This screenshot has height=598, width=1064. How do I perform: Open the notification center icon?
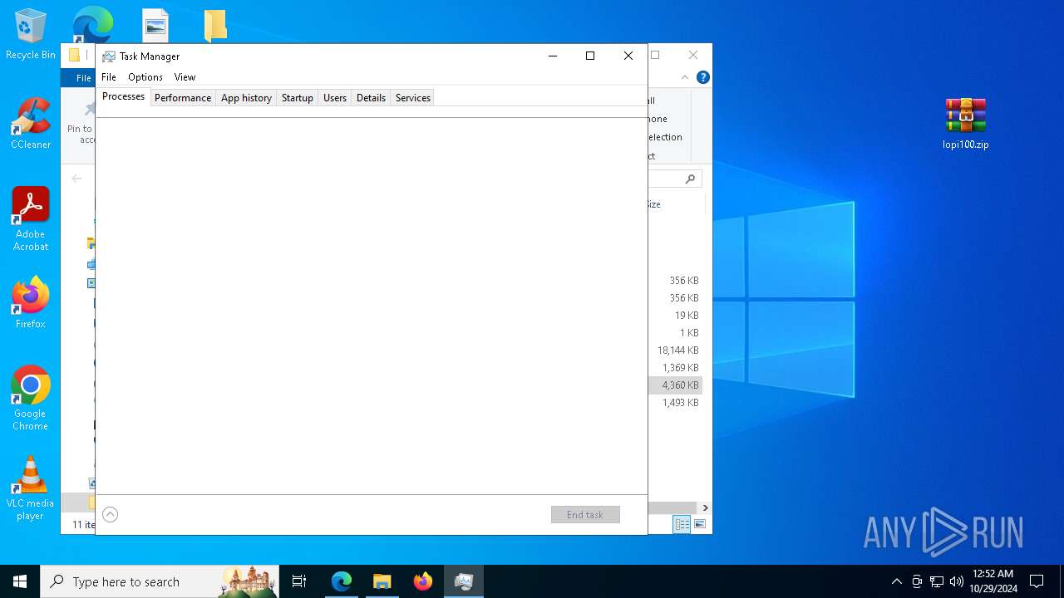click(1037, 581)
